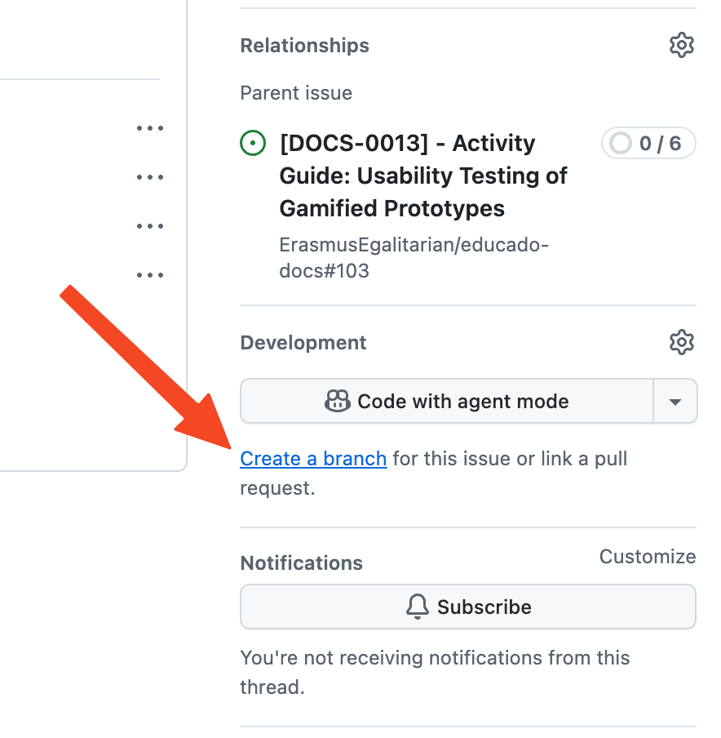Open the Relationships settings gear icon

tap(682, 45)
